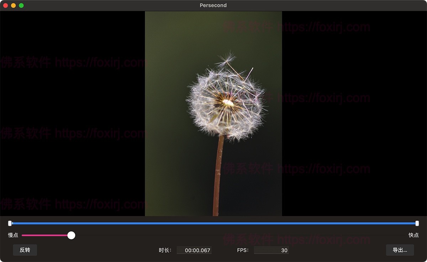
Task: Click the 快点 speed label
Action: click(x=413, y=235)
